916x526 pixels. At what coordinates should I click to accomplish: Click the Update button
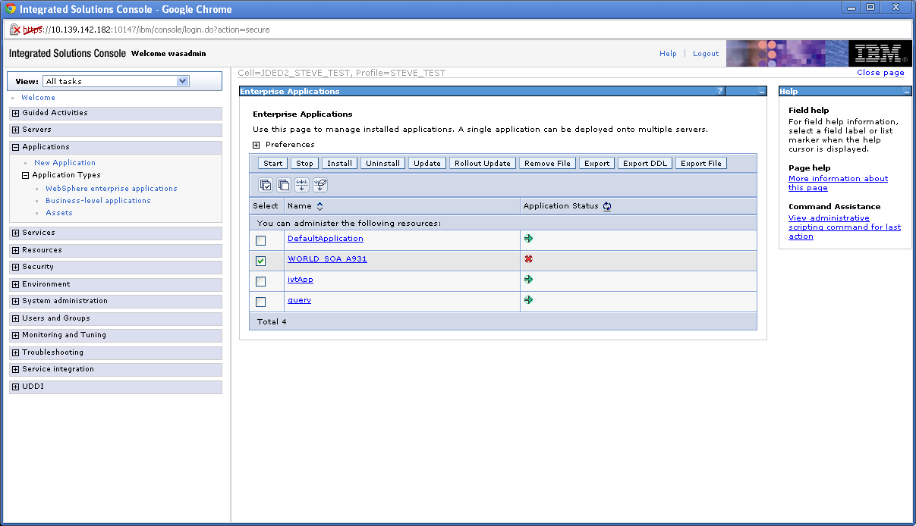[427, 163]
